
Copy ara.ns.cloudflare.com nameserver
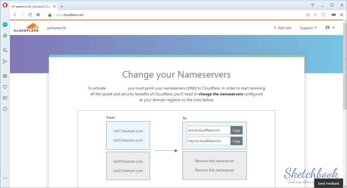(x=236, y=130)
